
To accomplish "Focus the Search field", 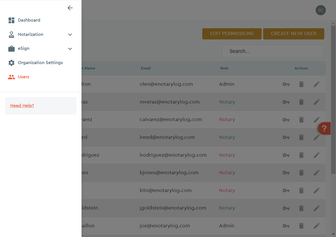I will pos(273,51).
